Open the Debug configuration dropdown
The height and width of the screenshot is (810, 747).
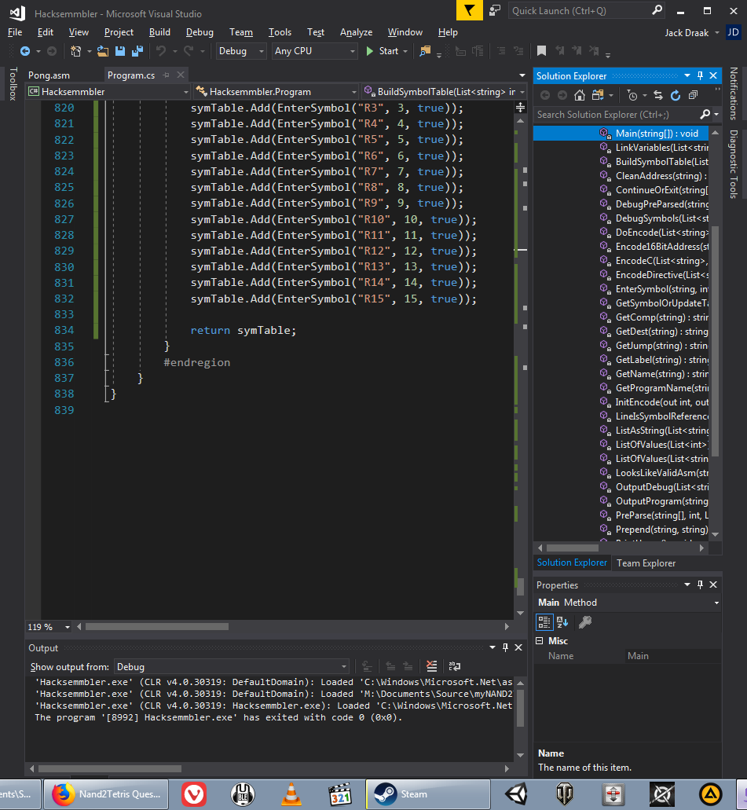click(x=242, y=51)
